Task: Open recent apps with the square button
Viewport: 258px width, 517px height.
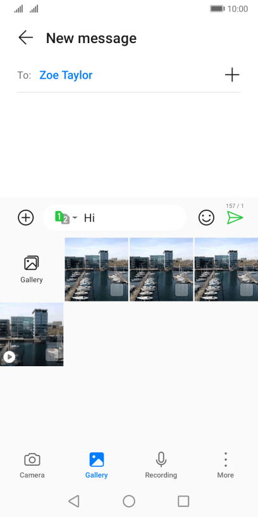Action: (183, 501)
